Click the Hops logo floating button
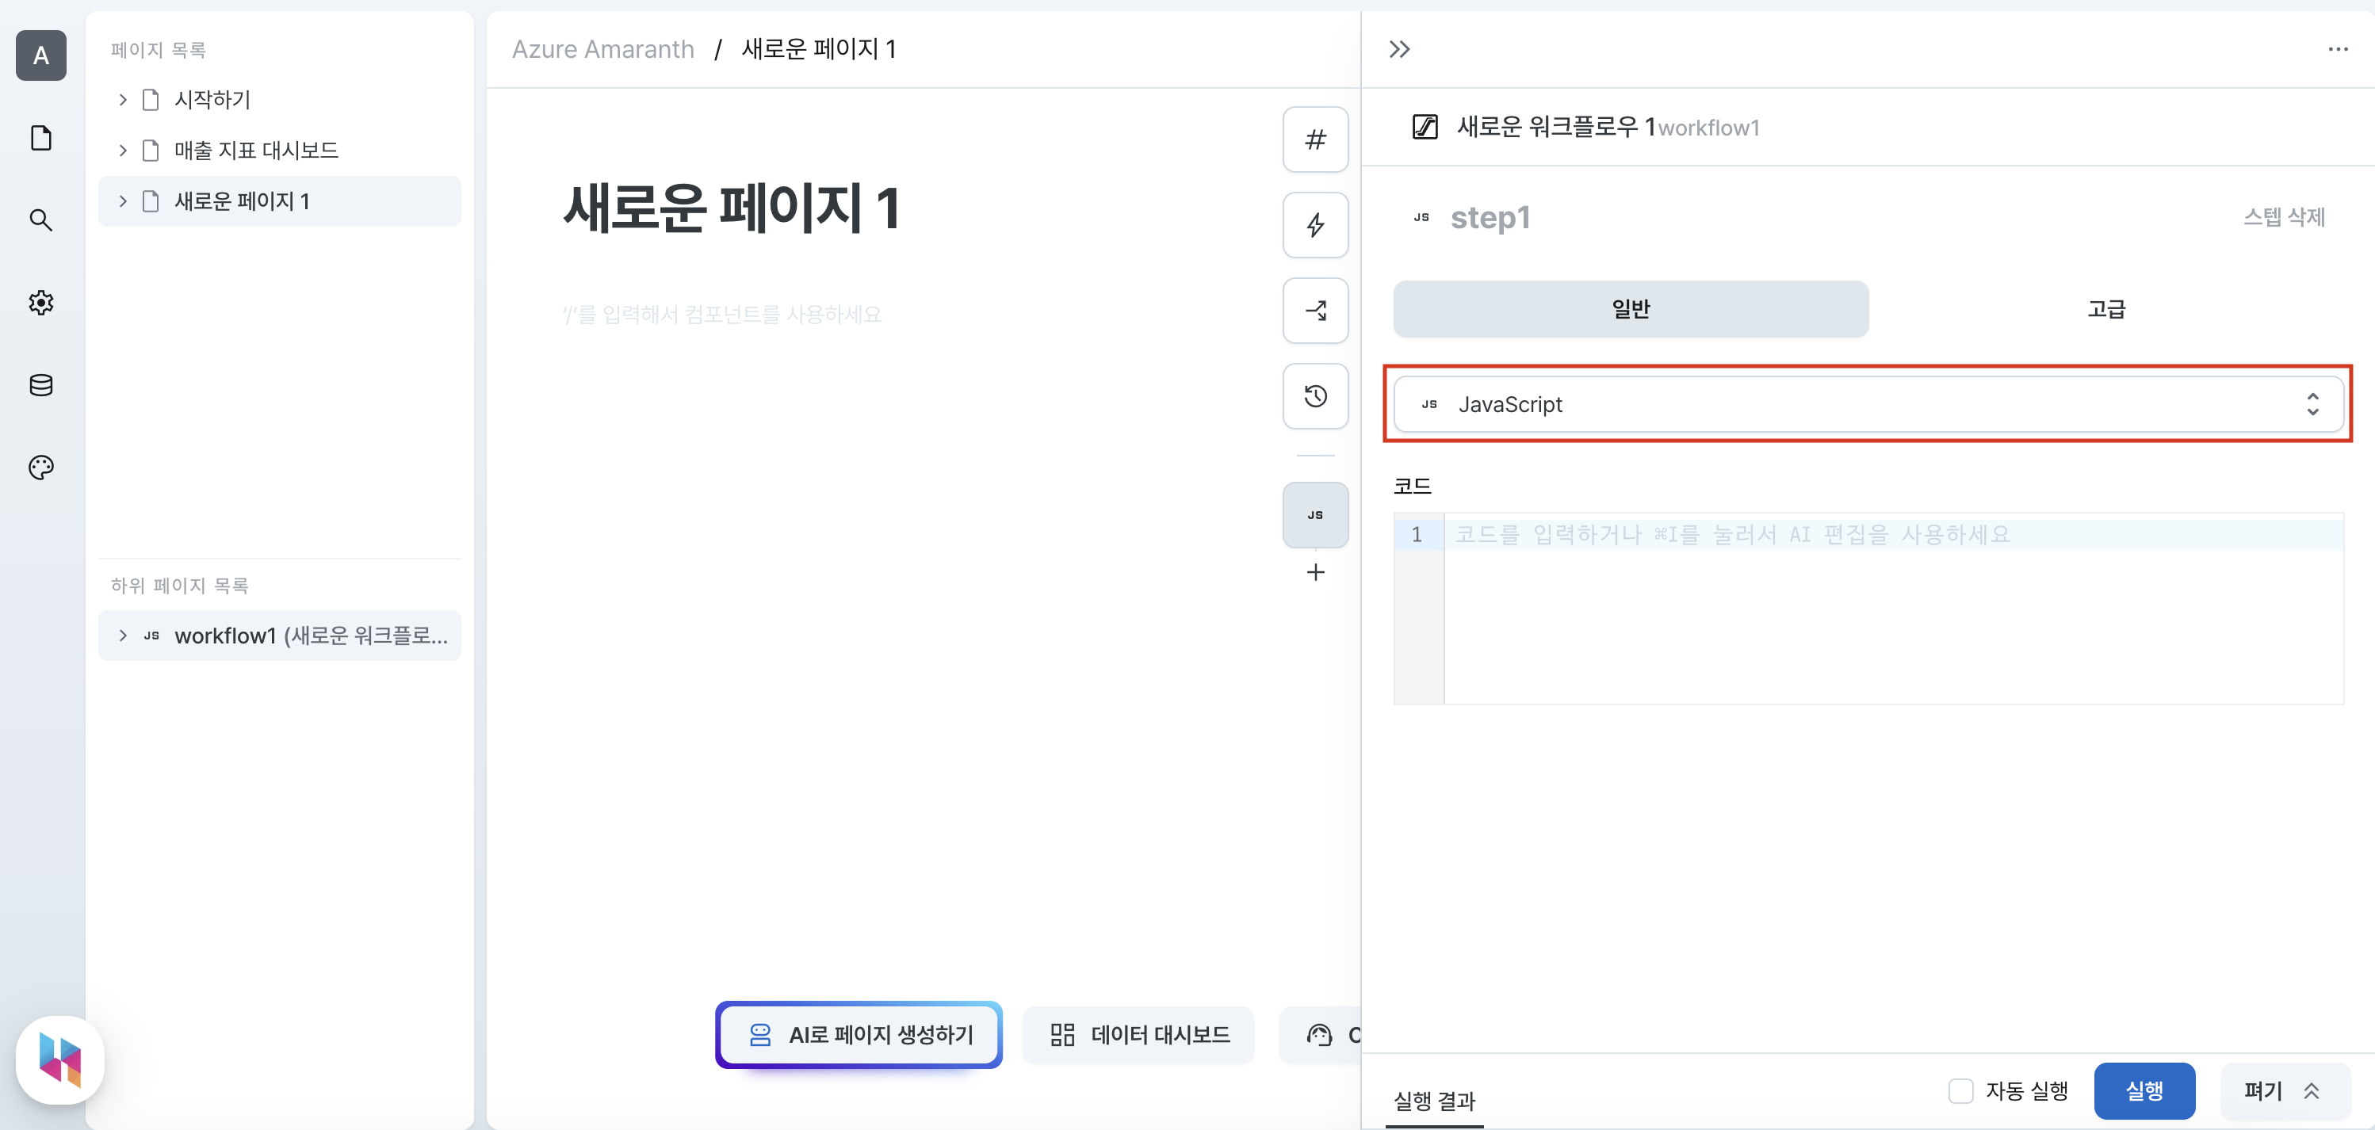2375x1130 pixels. [60, 1060]
